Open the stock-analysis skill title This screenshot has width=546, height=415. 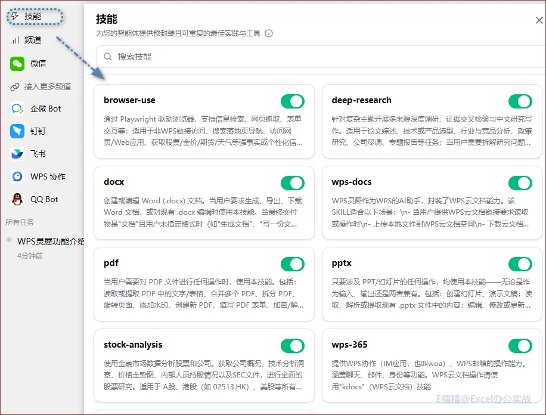tap(133, 345)
